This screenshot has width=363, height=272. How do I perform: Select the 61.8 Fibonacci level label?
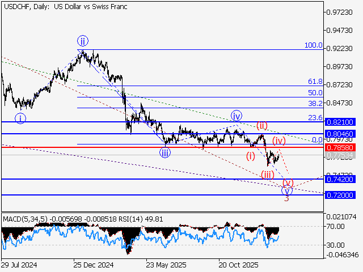coord(315,82)
